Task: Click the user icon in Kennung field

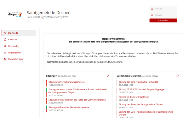Action: point(152,9)
